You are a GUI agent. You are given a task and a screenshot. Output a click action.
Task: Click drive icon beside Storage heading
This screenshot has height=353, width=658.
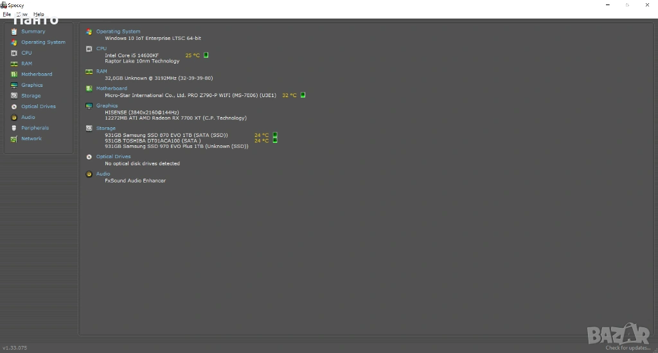[89, 129]
